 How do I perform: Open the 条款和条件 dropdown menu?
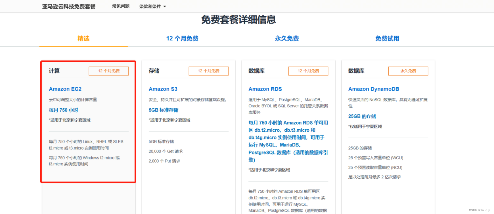point(152,6)
